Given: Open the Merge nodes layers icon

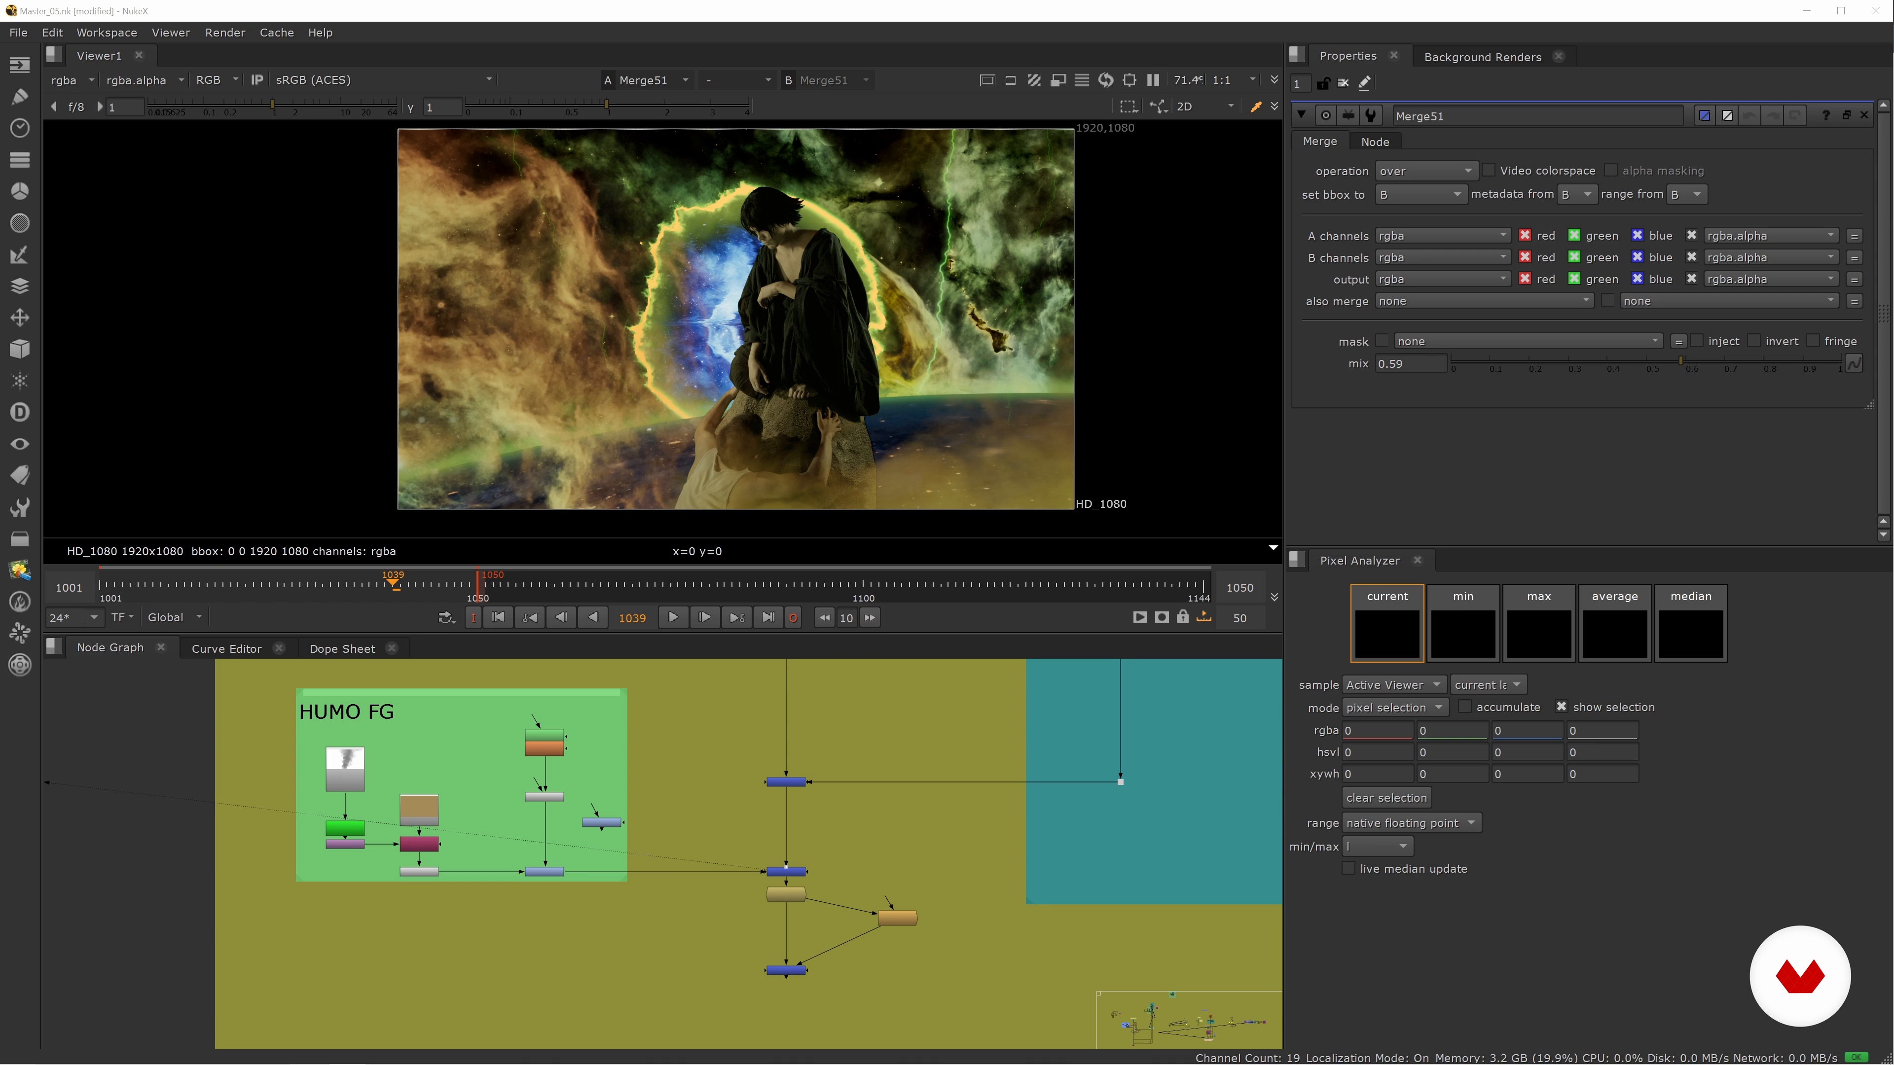Looking at the screenshot, I should click(20, 286).
